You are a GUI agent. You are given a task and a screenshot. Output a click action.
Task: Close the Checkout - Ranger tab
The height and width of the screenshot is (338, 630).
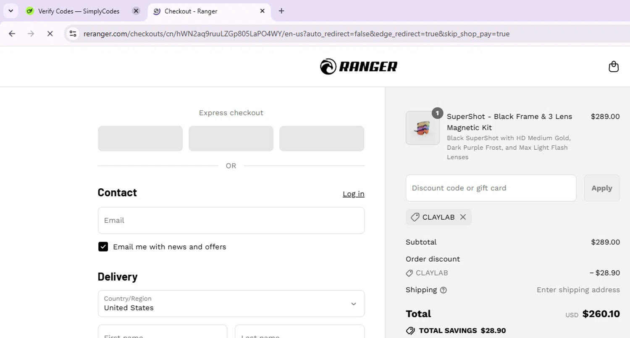(x=262, y=11)
